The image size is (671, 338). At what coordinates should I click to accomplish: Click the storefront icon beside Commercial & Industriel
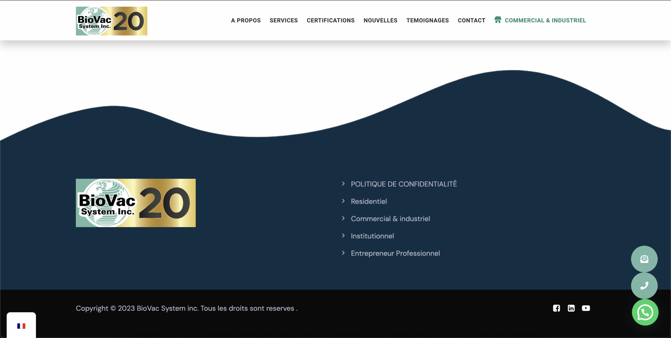point(498,20)
